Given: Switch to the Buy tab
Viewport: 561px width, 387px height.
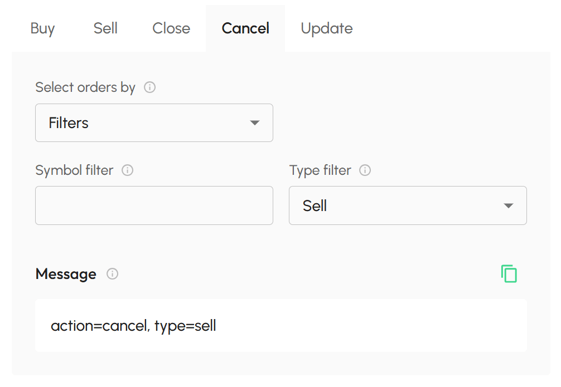Looking at the screenshot, I should tap(42, 28).
